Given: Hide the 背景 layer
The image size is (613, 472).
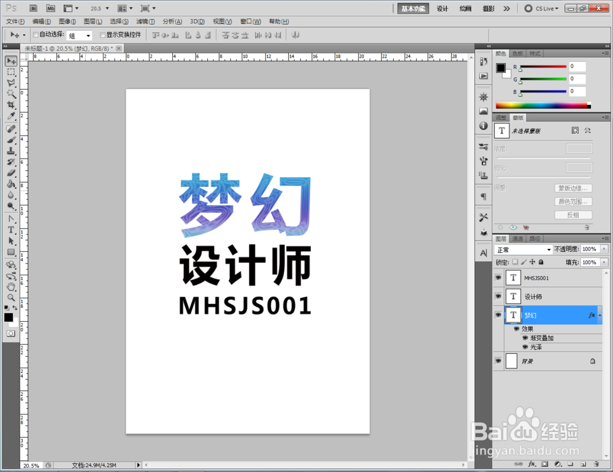Looking at the screenshot, I should [498, 361].
